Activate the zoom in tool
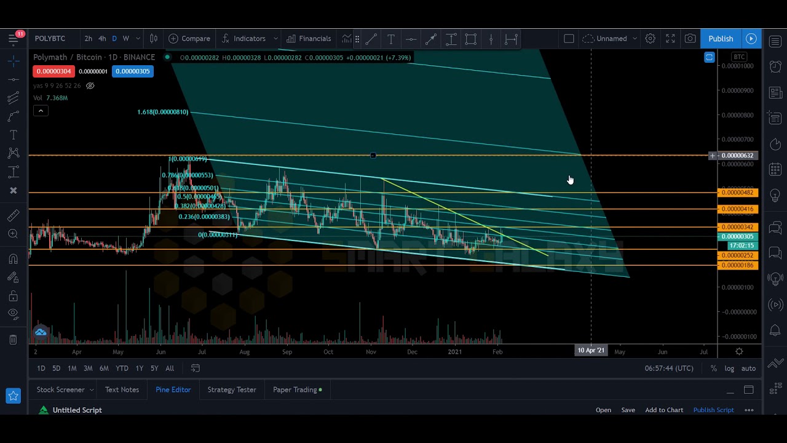The image size is (787, 443). coord(13,234)
